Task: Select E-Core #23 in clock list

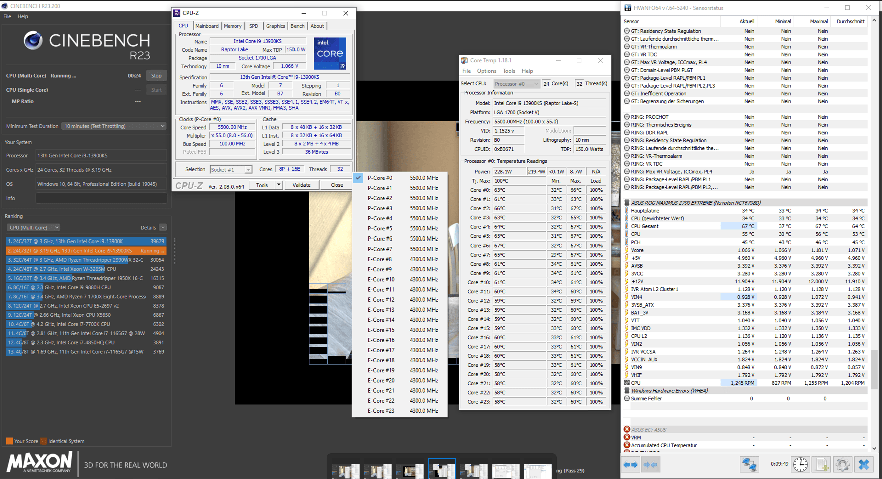Action: 400,411
